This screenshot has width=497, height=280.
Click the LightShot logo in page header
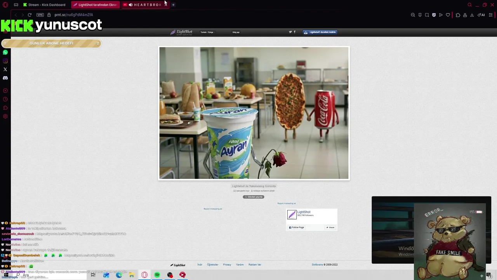tap(181, 32)
